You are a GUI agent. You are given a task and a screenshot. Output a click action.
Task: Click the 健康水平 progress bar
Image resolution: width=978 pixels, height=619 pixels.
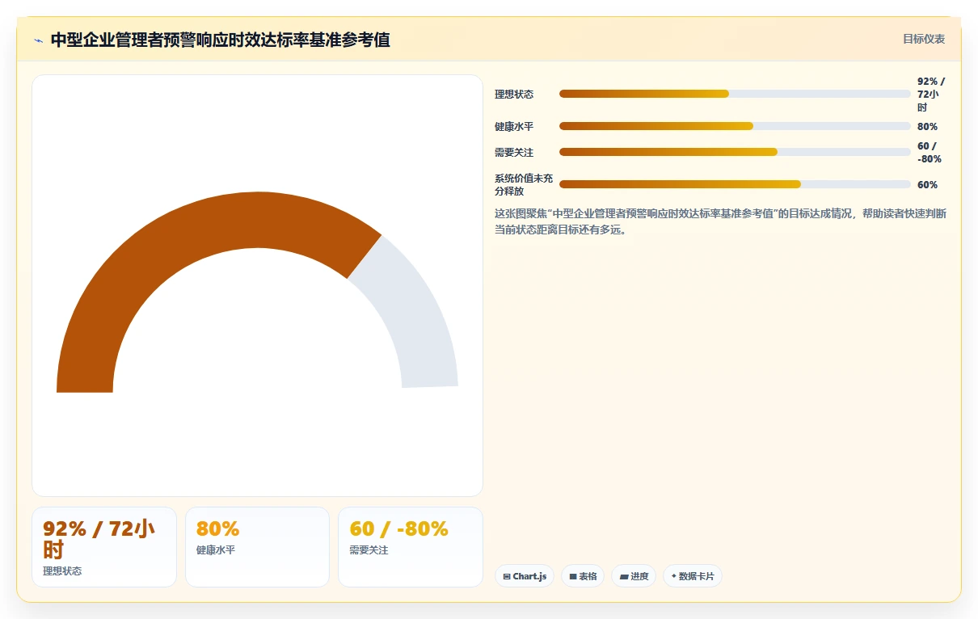tap(735, 126)
